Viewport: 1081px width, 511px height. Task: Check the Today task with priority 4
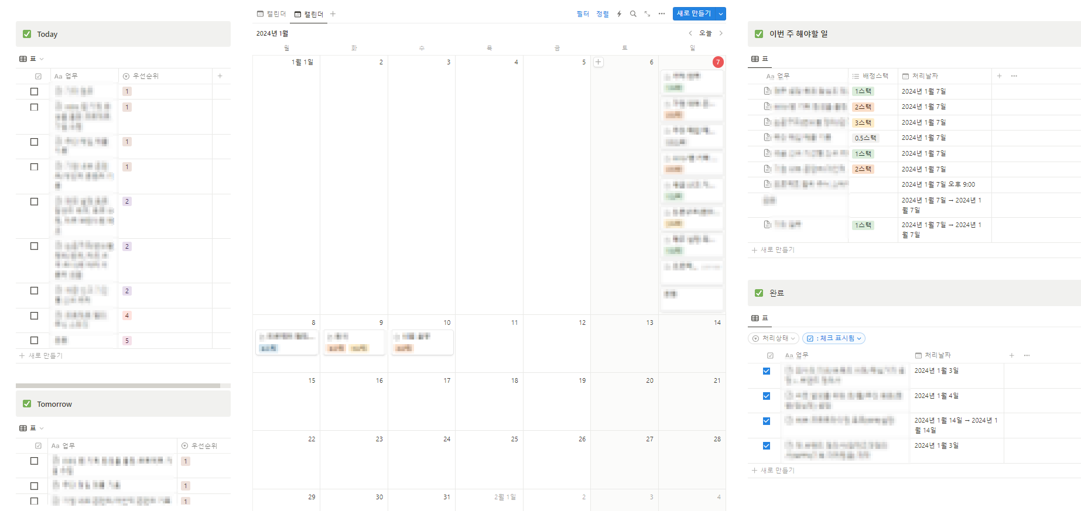coord(34,316)
